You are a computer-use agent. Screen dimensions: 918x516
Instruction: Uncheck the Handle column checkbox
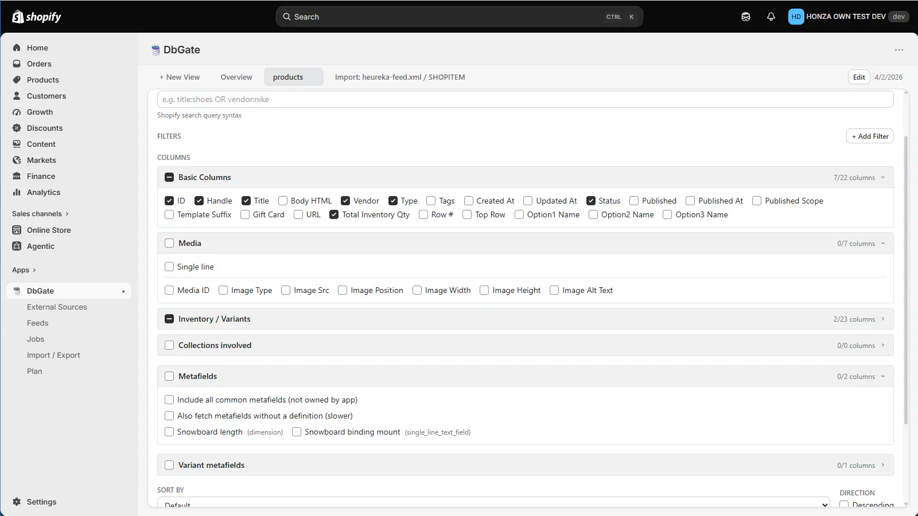click(x=199, y=201)
